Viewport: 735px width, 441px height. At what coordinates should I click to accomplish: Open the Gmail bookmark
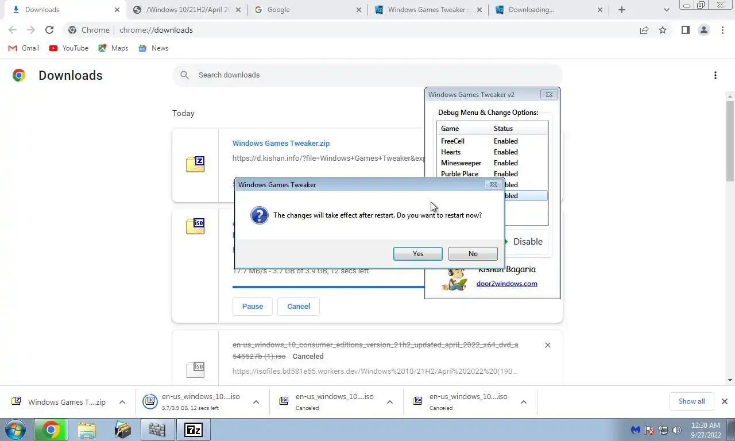pos(24,48)
